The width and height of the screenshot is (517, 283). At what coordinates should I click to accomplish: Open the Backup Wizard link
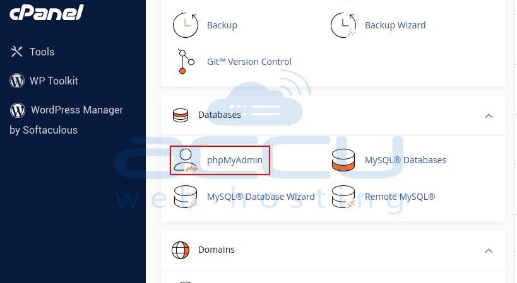pos(395,25)
